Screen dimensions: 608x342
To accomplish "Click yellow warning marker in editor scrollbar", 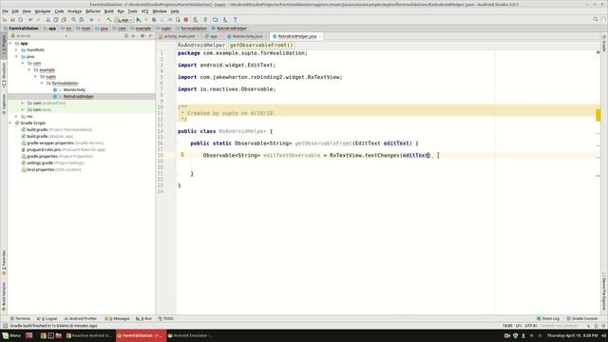I will click(x=598, y=115).
